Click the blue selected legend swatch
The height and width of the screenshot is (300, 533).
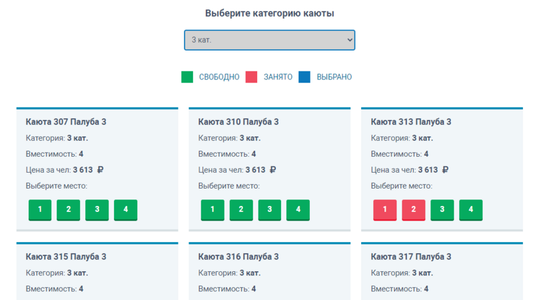coord(304,77)
